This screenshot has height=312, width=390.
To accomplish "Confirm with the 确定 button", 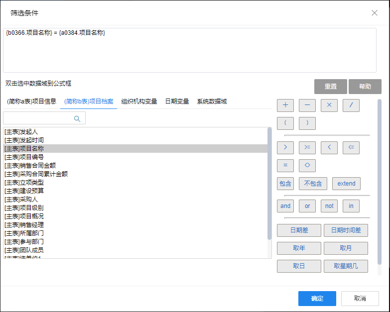I will click(x=317, y=299).
